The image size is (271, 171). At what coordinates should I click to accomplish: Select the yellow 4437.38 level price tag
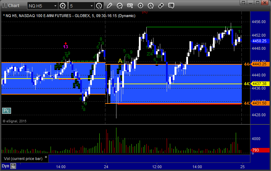[x=259, y=84]
